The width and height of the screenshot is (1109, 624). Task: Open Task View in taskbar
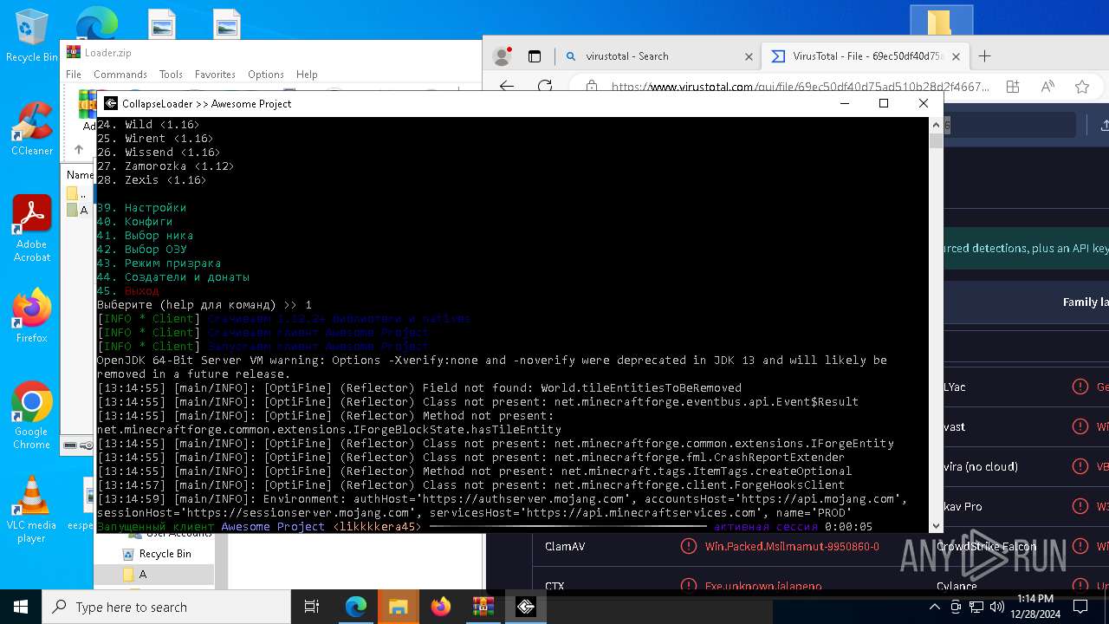(x=312, y=607)
